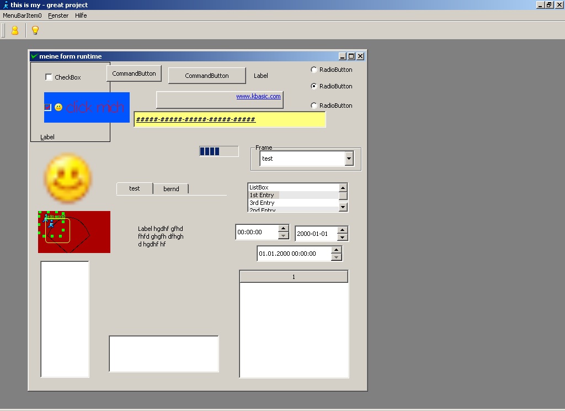Open the www.kbasic.com link
Screen dimensions: 565x411
point(258,96)
